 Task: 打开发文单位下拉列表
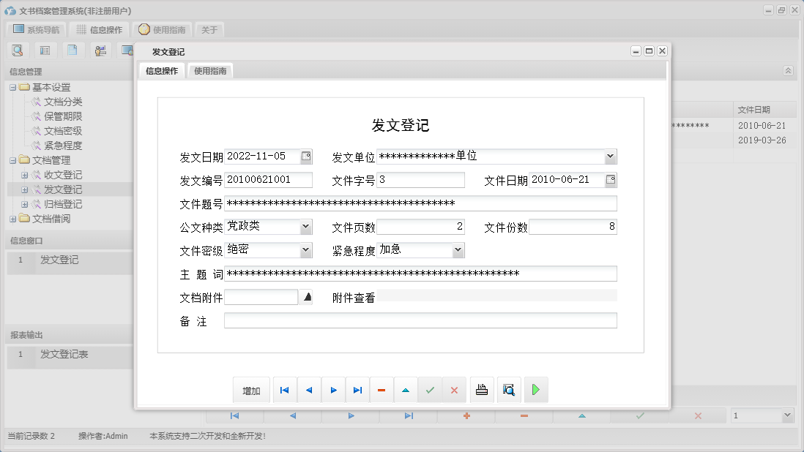(x=610, y=157)
